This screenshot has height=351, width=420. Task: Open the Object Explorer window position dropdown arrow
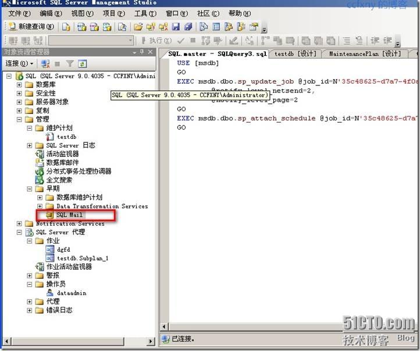[134, 52]
